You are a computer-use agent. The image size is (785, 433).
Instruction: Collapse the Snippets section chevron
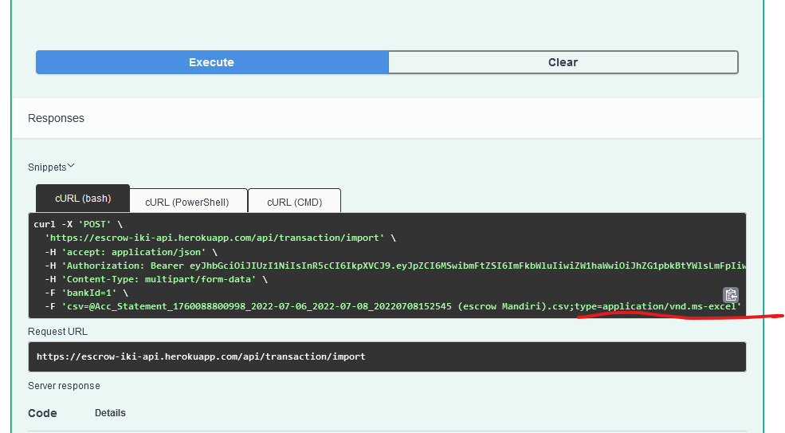point(71,166)
